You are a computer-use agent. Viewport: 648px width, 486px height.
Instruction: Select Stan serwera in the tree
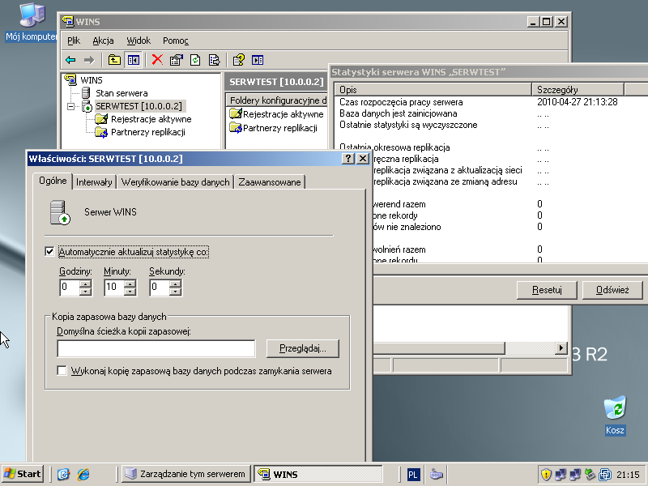(122, 93)
